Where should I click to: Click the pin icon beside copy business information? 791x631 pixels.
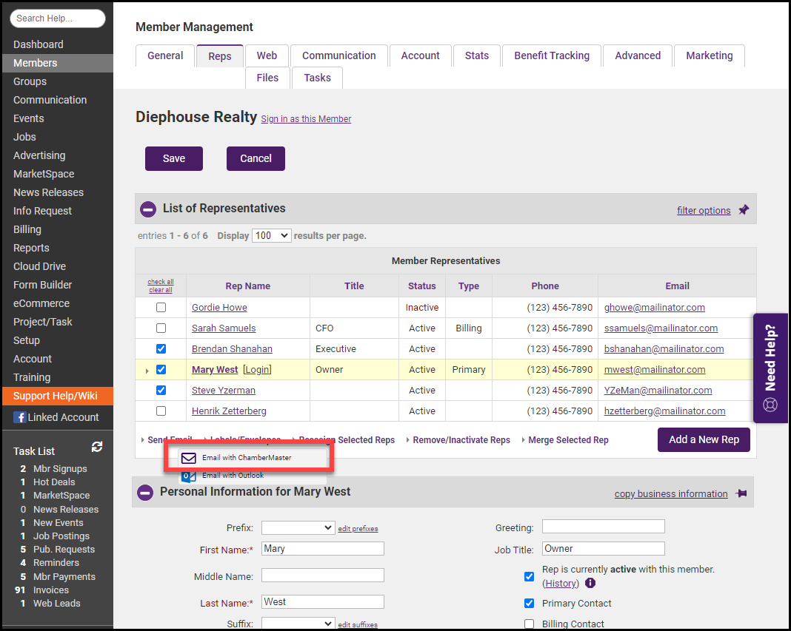(741, 493)
